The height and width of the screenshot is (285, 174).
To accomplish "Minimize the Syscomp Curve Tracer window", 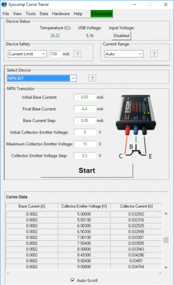I will coord(135,4).
